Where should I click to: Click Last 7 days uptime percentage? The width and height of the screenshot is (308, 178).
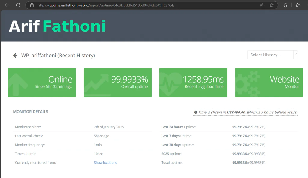(249, 136)
